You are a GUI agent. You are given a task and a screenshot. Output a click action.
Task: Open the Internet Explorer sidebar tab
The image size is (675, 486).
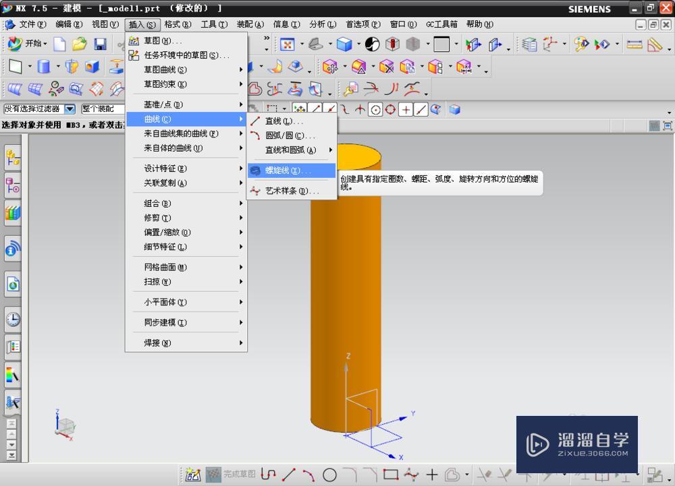pyautogui.click(x=12, y=284)
